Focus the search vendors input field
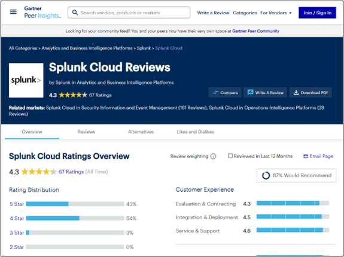 tap(129, 13)
